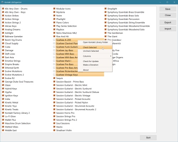Choose Open Kontakt Library Folder

coord(95,42)
